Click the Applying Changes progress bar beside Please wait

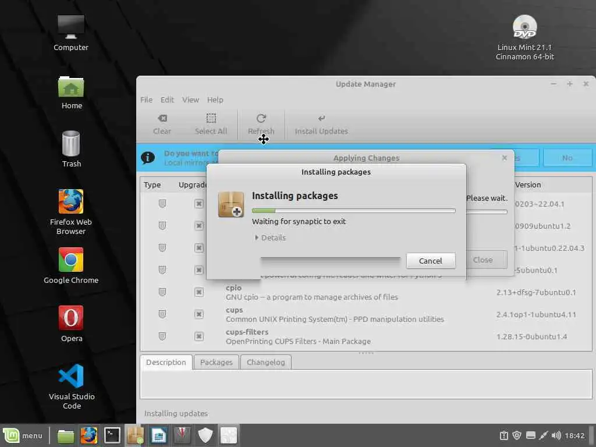tap(487, 211)
